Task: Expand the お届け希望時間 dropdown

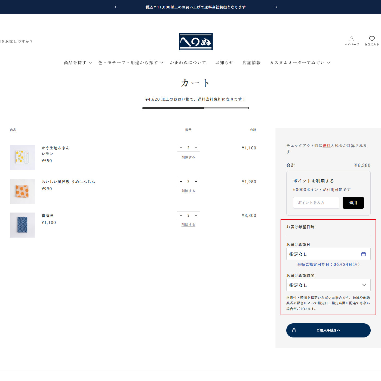Action: (x=328, y=285)
